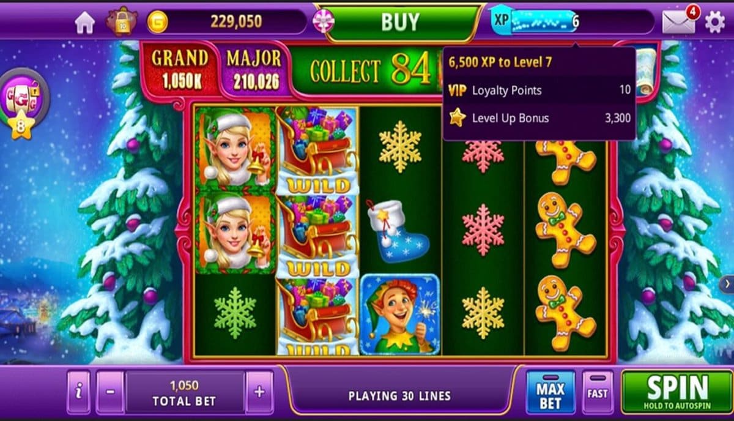The width and height of the screenshot is (734, 421).
Task: Expand the side panel arrow at right edge
Action: 727,284
